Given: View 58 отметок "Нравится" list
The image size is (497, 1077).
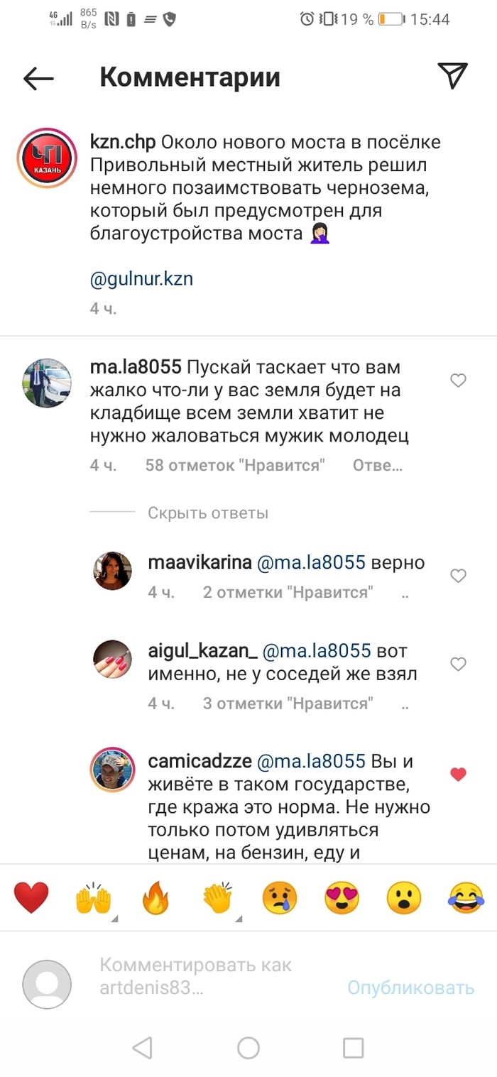Looking at the screenshot, I should (x=235, y=466).
